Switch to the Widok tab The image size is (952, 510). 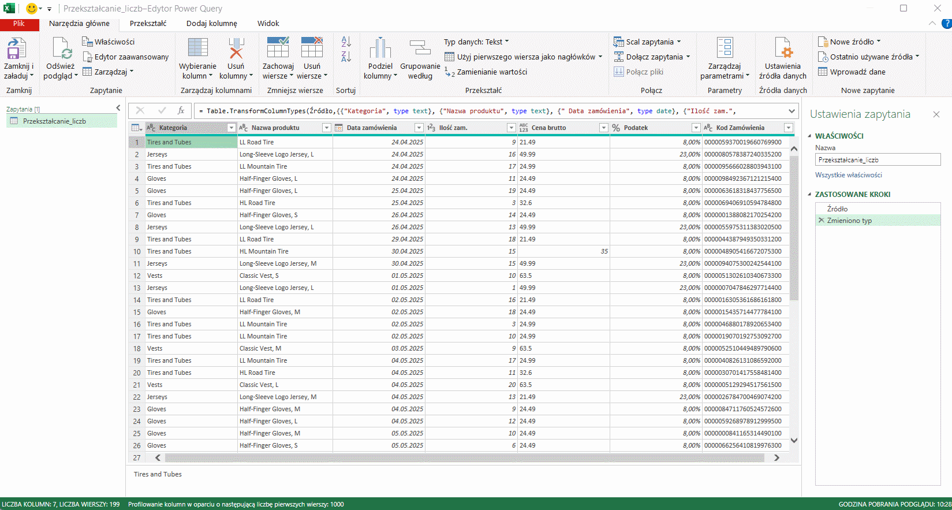[x=268, y=24]
